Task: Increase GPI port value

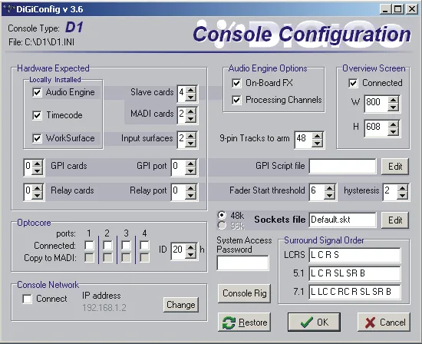Action: (190, 164)
